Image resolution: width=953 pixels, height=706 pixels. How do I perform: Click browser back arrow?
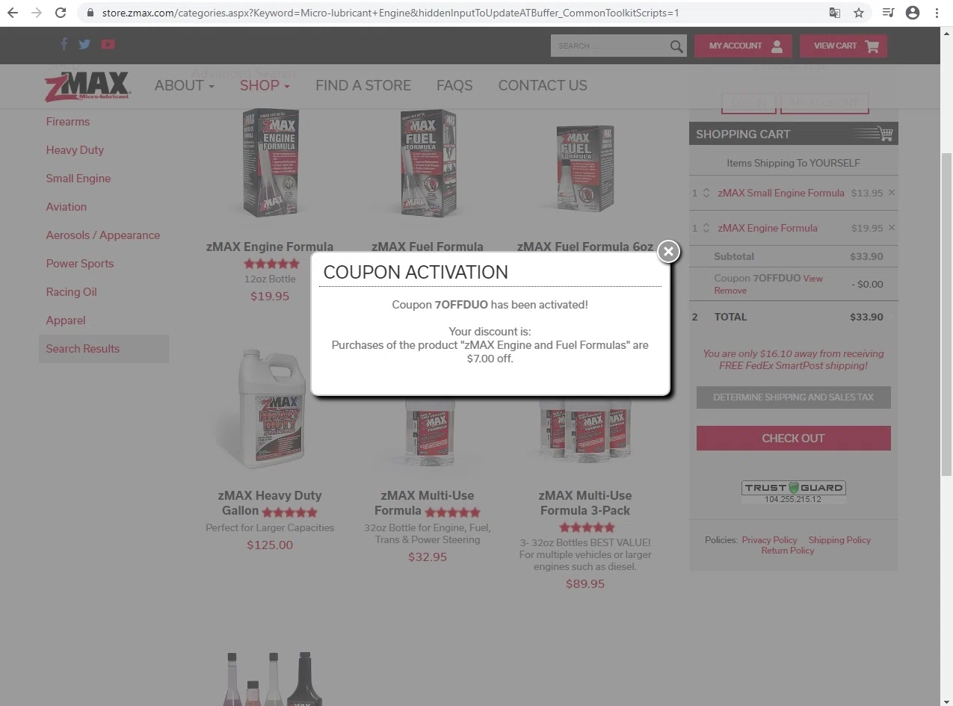click(13, 13)
